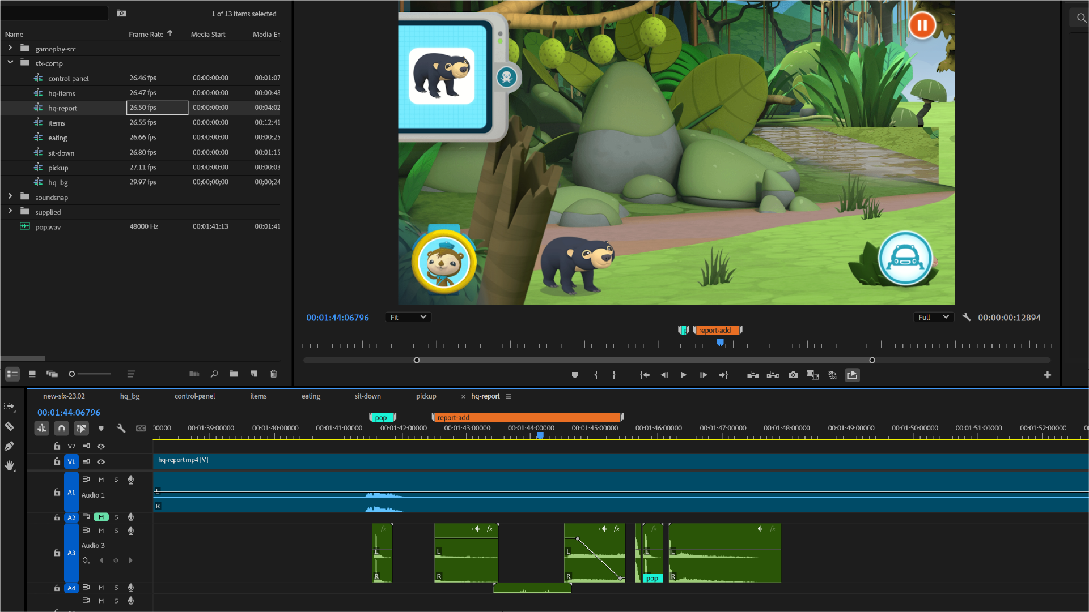Step forward one frame

704,375
